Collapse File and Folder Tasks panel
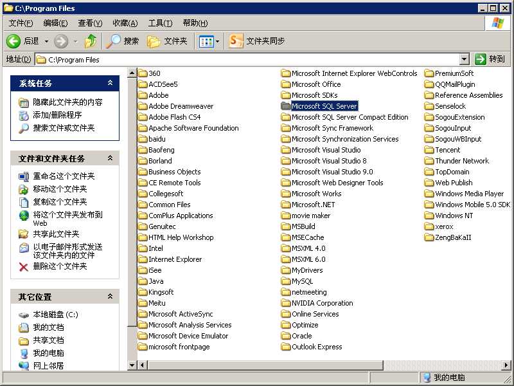The image size is (514, 386). pos(110,158)
